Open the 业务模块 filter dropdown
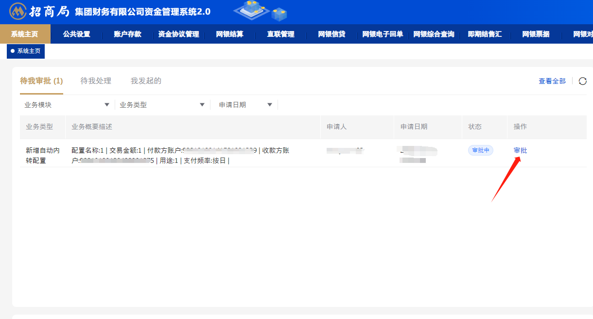This screenshot has width=593, height=319. [67, 105]
